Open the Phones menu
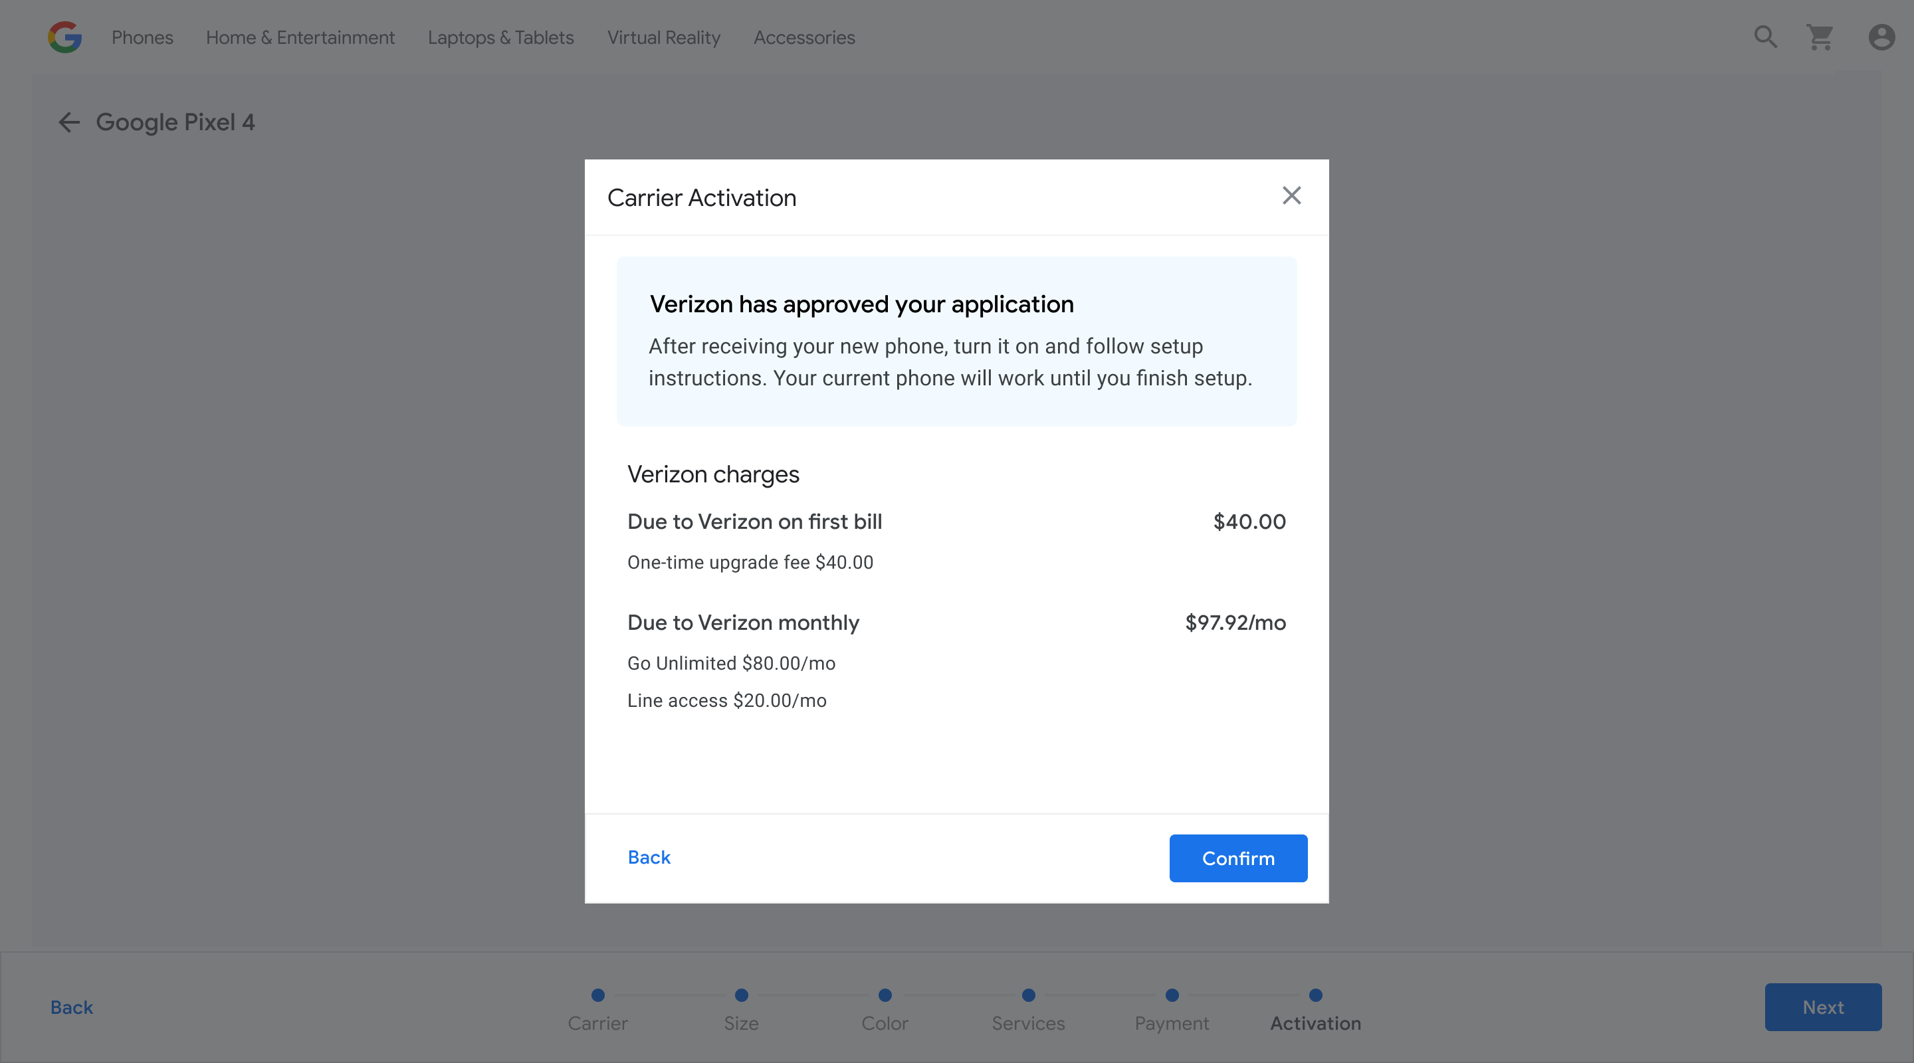 click(142, 37)
